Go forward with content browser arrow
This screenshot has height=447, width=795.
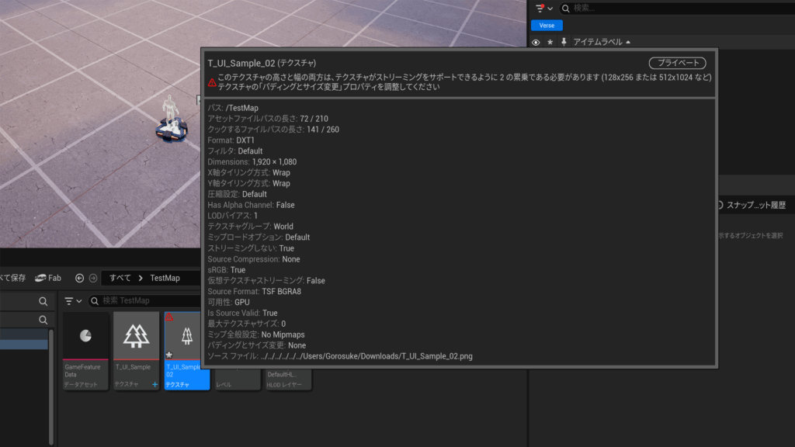point(93,278)
